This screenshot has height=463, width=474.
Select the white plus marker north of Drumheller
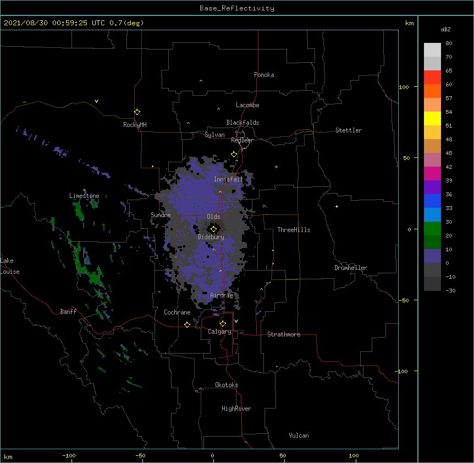click(x=337, y=206)
